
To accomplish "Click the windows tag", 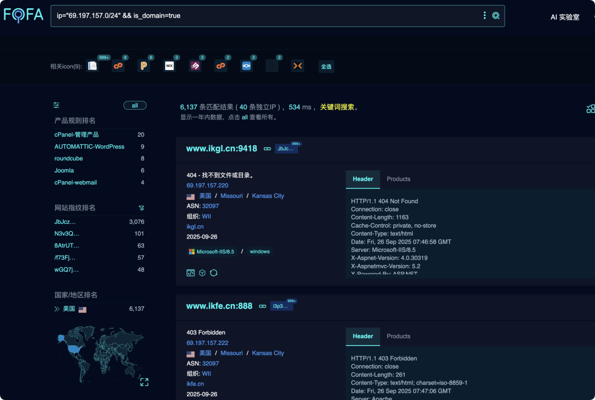I will 259,252.
